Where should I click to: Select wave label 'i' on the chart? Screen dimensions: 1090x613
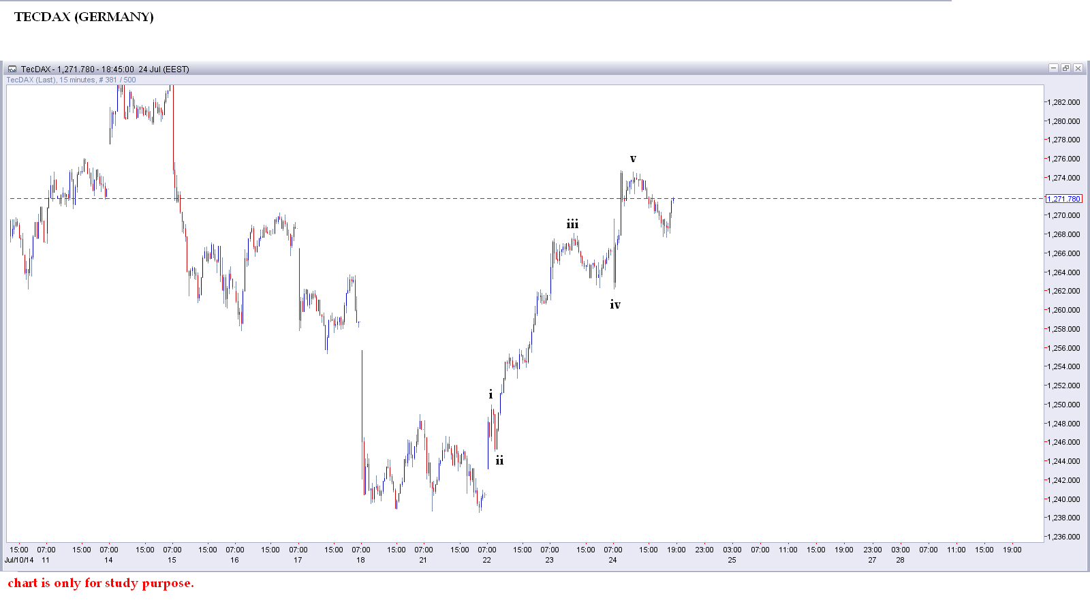pyautogui.click(x=490, y=394)
